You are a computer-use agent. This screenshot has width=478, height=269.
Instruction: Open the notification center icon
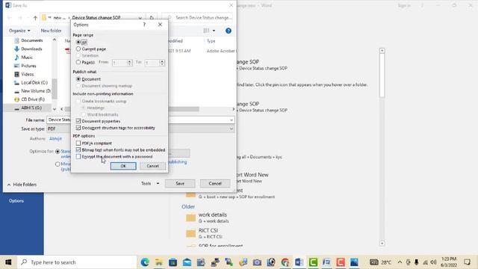pos(467,262)
